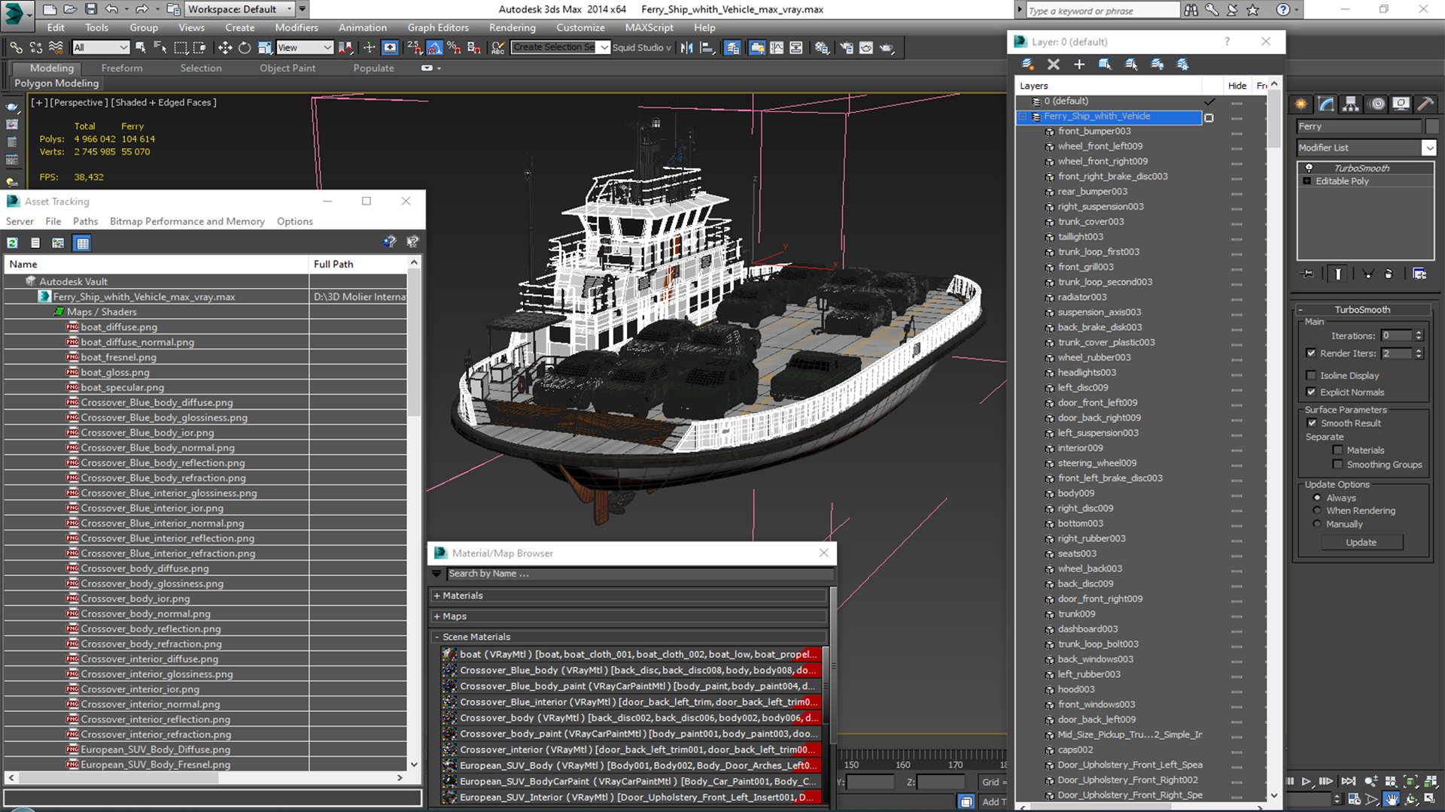Enable the Isoline Display checkbox
This screenshot has width=1445, height=812.
tap(1311, 375)
